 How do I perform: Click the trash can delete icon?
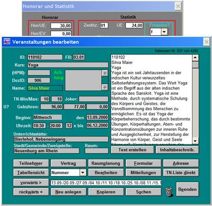point(169,192)
